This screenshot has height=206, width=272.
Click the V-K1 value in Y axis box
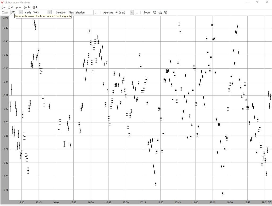[x=36, y=12]
